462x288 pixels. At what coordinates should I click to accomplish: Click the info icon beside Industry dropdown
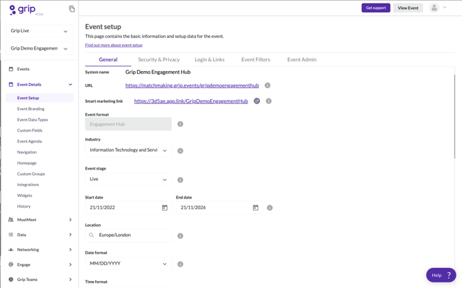tap(180, 151)
